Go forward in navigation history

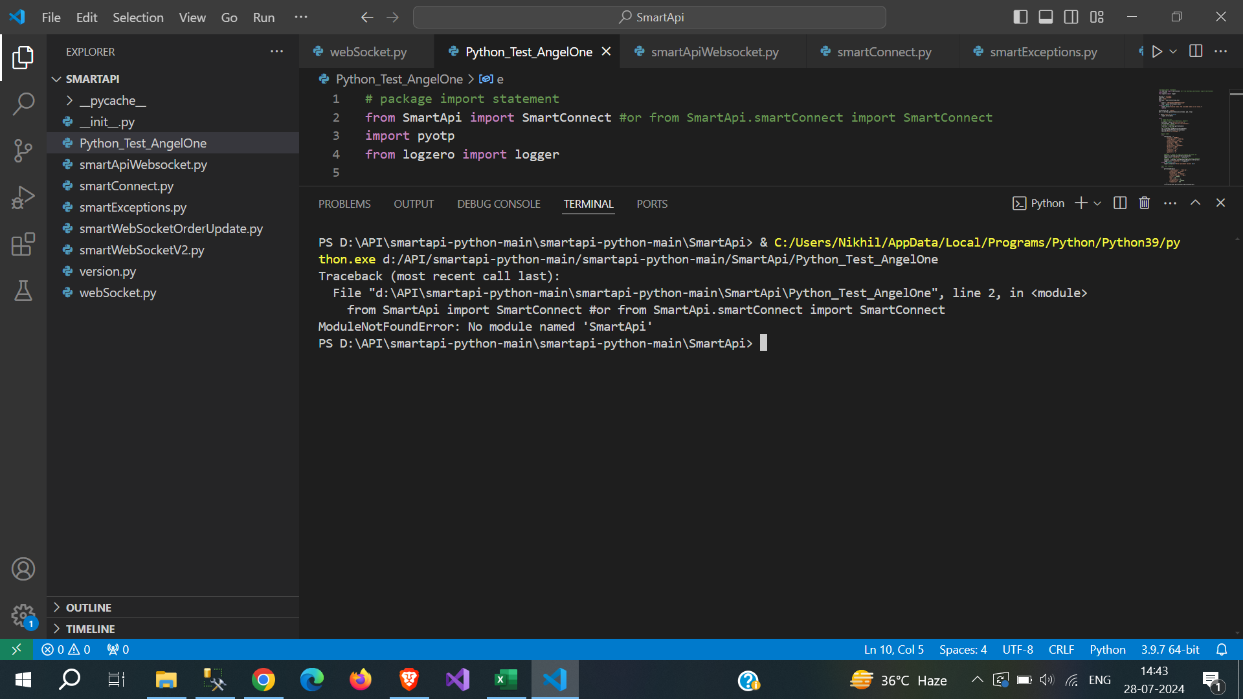[393, 17]
